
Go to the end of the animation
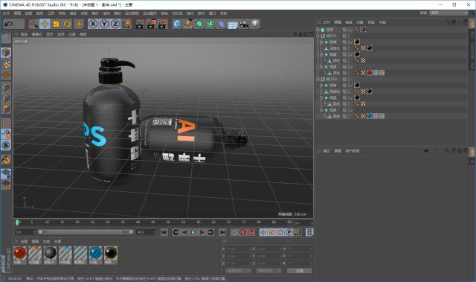point(222,232)
